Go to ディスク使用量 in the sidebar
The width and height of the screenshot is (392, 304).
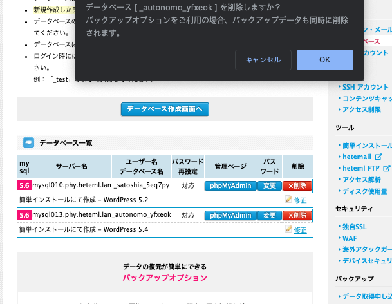click(x=364, y=191)
